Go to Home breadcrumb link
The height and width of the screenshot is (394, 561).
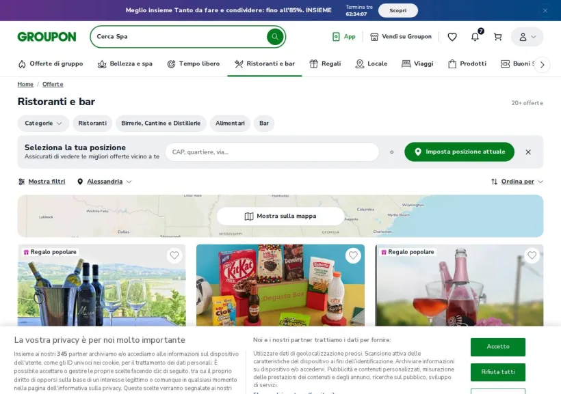click(x=25, y=84)
